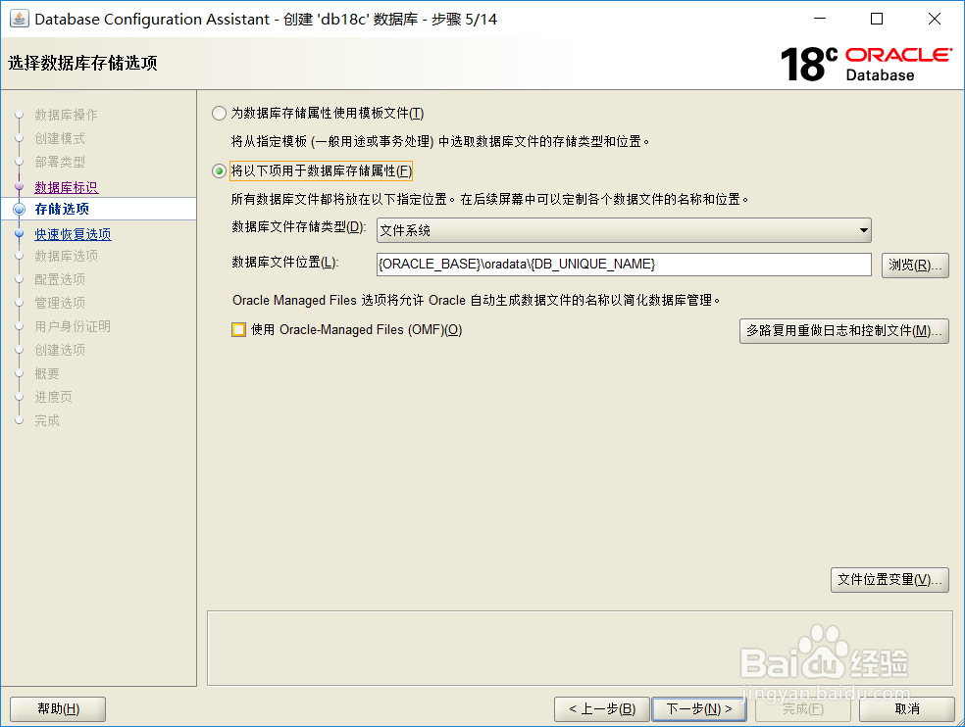This screenshot has height=727, width=965.
Task: Click the 文件位置变量(V) button
Action: point(889,579)
